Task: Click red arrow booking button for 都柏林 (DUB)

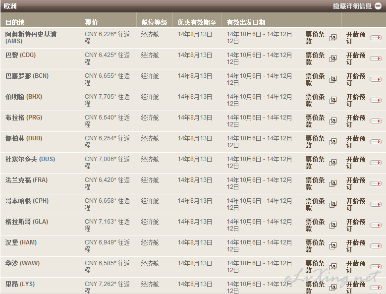Action: [x=376, y=142]
